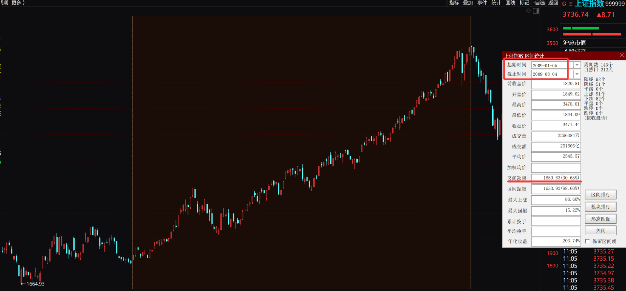
Task: Click the 返回 toolbar item
Action: 553,3
